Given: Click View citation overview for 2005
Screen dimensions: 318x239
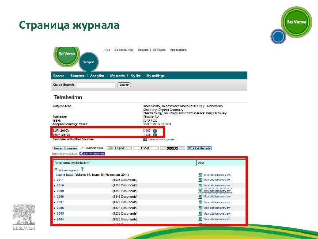Looking at the screenshot, I should coord(217,214).
